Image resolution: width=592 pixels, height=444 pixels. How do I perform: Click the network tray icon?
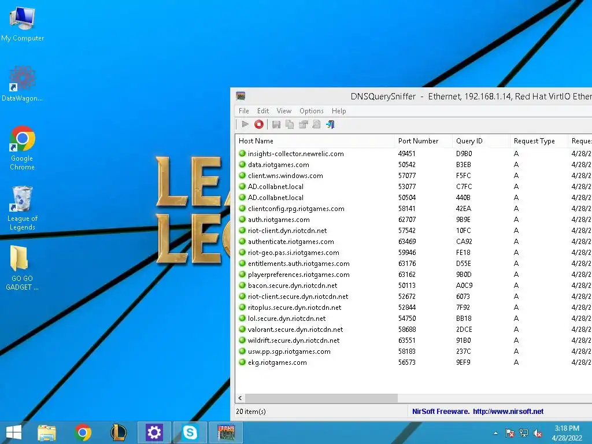point(524,433)
